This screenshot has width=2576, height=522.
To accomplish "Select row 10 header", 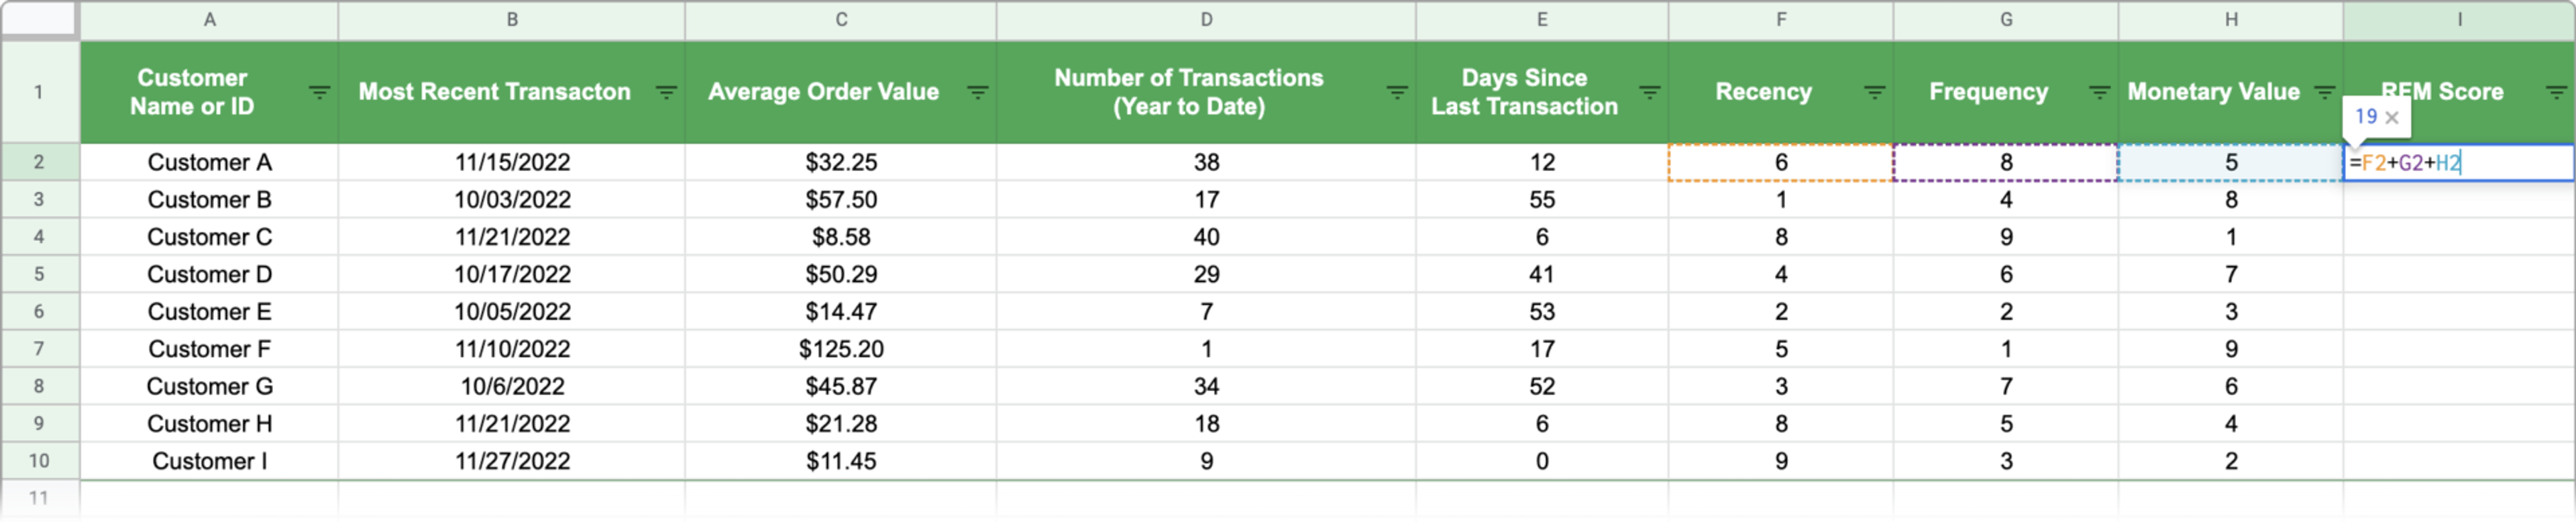I will pyautogui.click(x=39, y=461).
